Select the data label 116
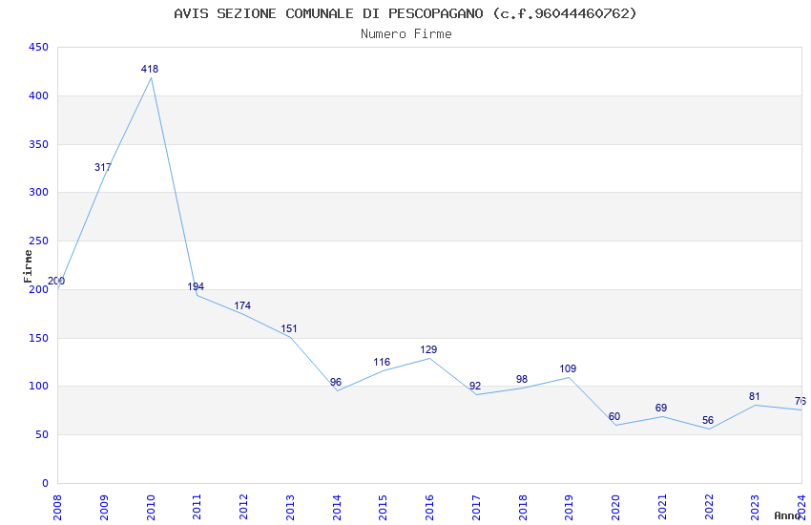This screenshot has width=811, height=525. [382, 362]
